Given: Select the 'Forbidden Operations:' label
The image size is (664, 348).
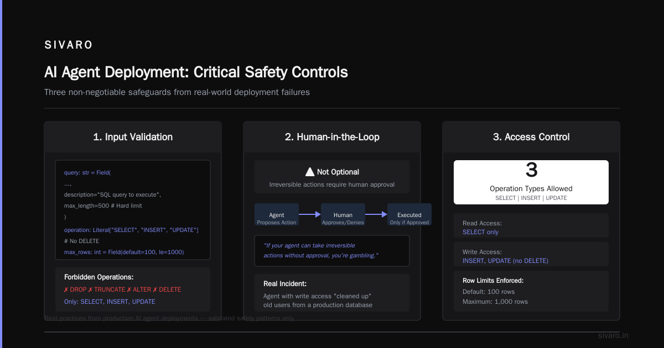Looking at the screenshot, I should [x=99, y=277].
